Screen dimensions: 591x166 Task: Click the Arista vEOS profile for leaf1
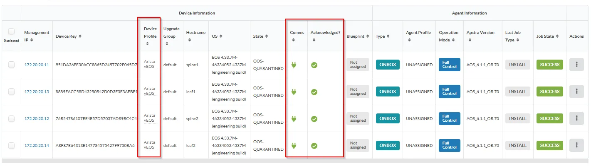click(149, 91)
